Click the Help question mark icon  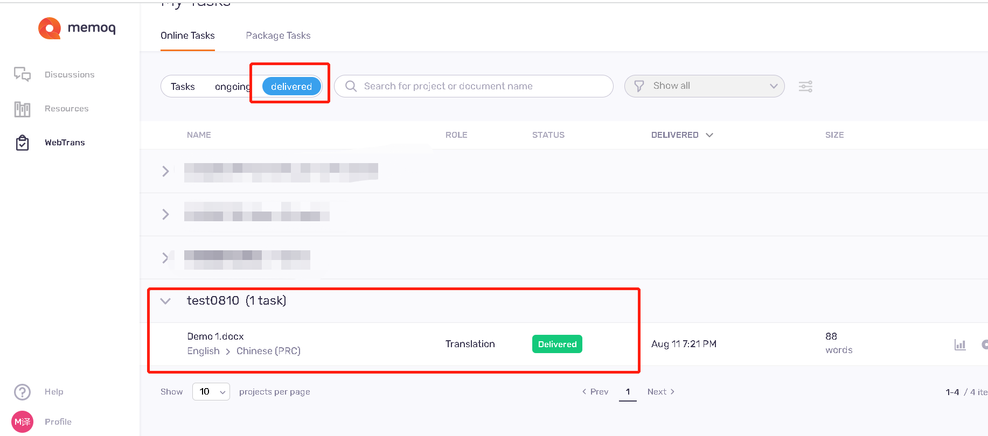[x=22, y=392]
